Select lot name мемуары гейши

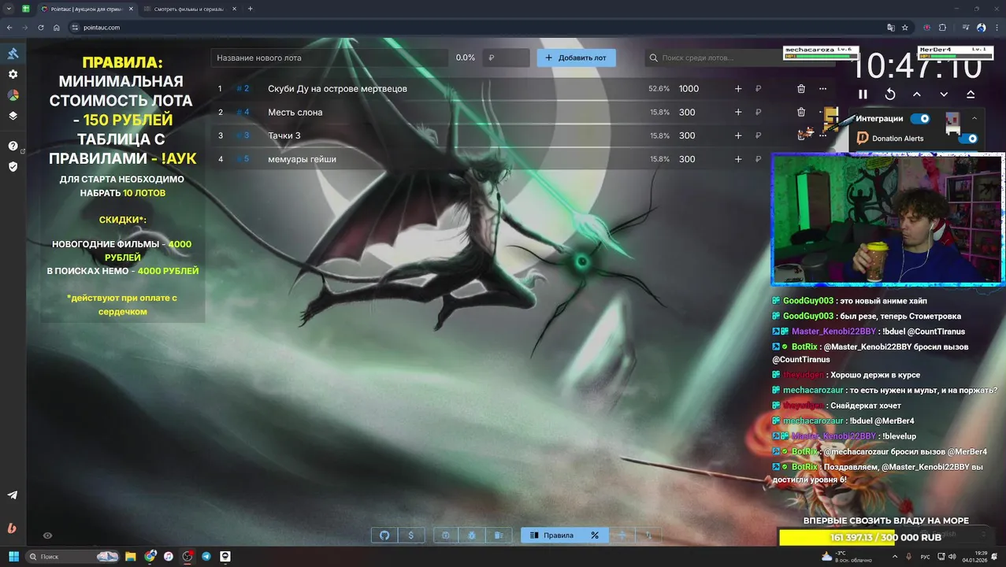[x=302, y=159]
